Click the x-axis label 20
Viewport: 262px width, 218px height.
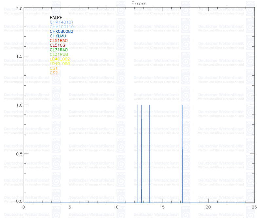[208, 207]
